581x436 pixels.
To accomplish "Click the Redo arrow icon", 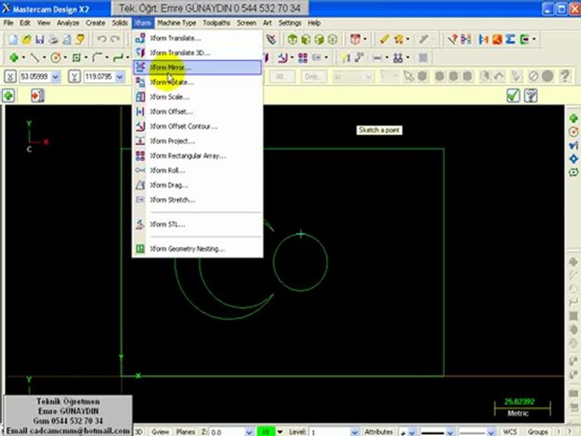I will pos(115,39).
